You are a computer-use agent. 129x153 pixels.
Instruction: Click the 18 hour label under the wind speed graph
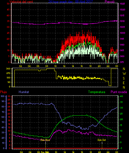coord(91,66)
